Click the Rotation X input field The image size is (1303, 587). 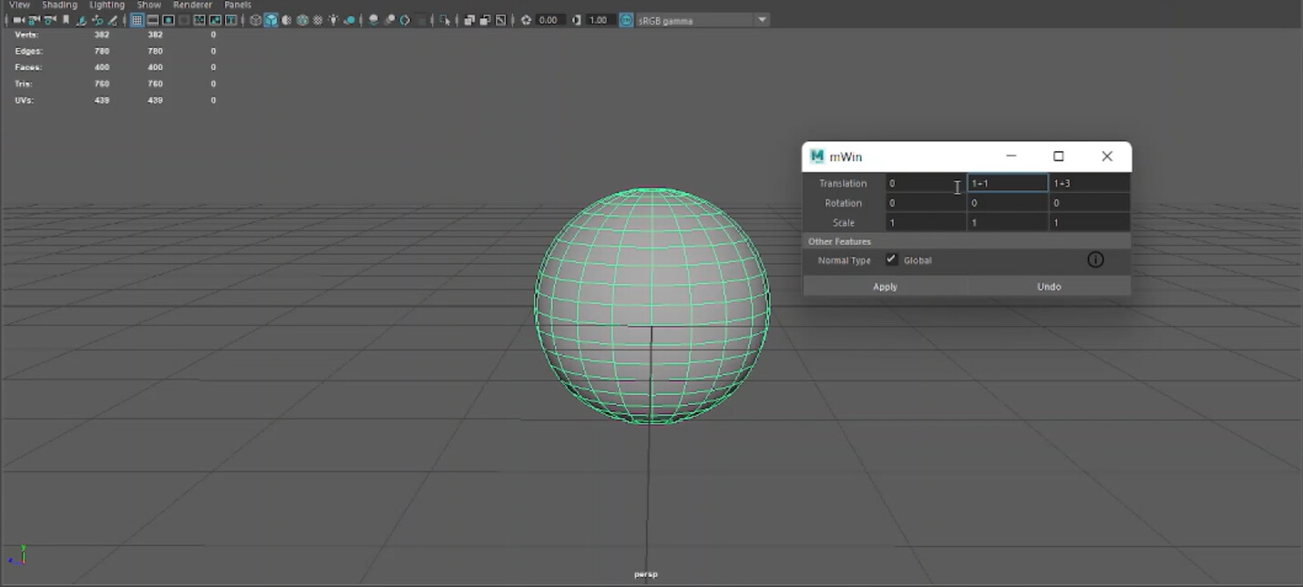(x=925, y=202)
